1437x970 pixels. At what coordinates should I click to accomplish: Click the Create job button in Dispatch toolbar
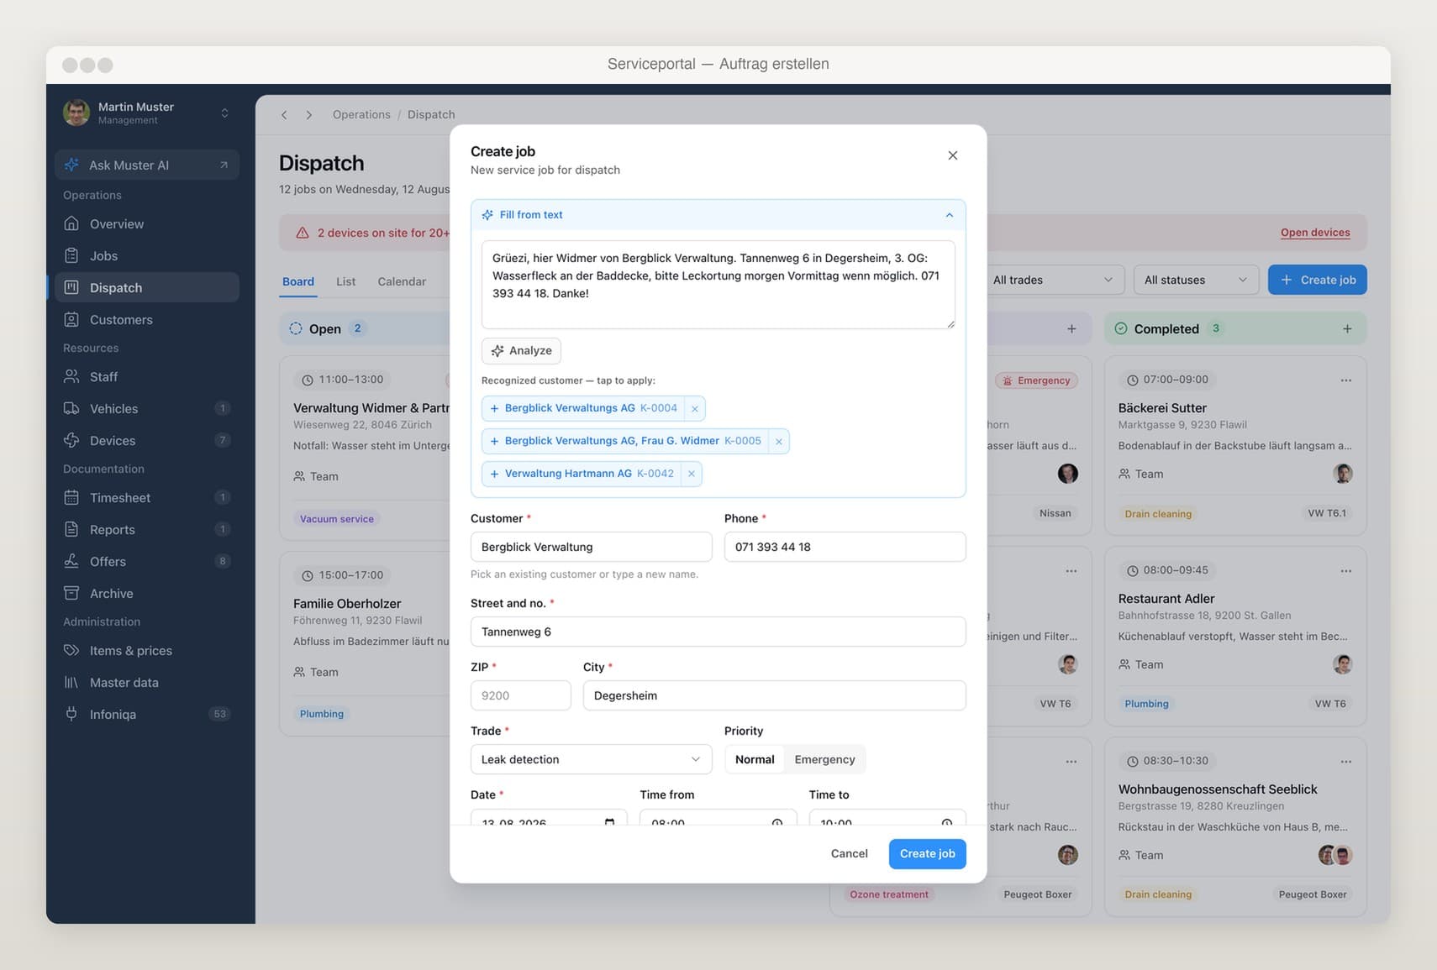1318,280
